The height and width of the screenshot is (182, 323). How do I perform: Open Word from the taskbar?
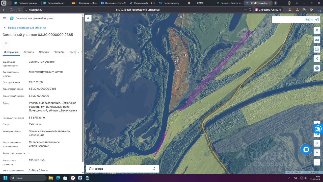(x=80, y=178)
